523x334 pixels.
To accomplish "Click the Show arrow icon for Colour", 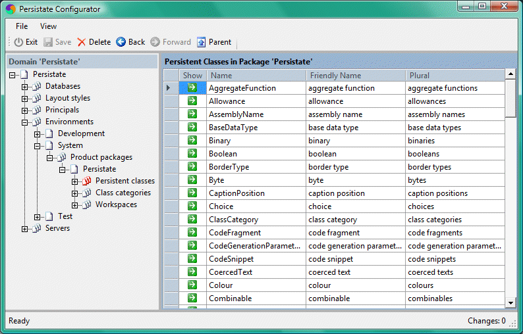I will tap(192, 285).
